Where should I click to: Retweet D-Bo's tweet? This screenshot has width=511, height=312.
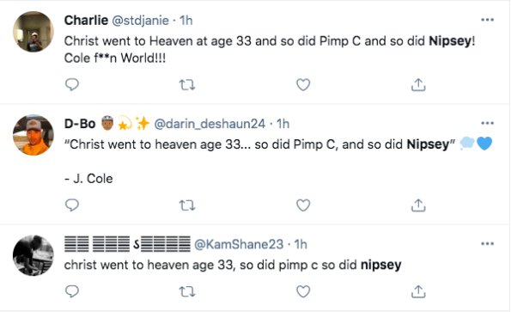point(187,205)
